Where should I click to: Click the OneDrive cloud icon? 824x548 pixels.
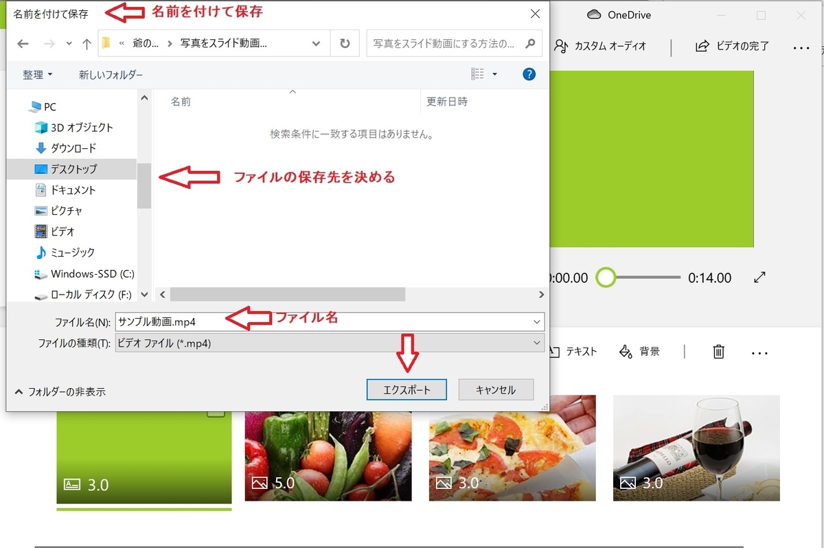pyautogui.click(x=593, y=14)
